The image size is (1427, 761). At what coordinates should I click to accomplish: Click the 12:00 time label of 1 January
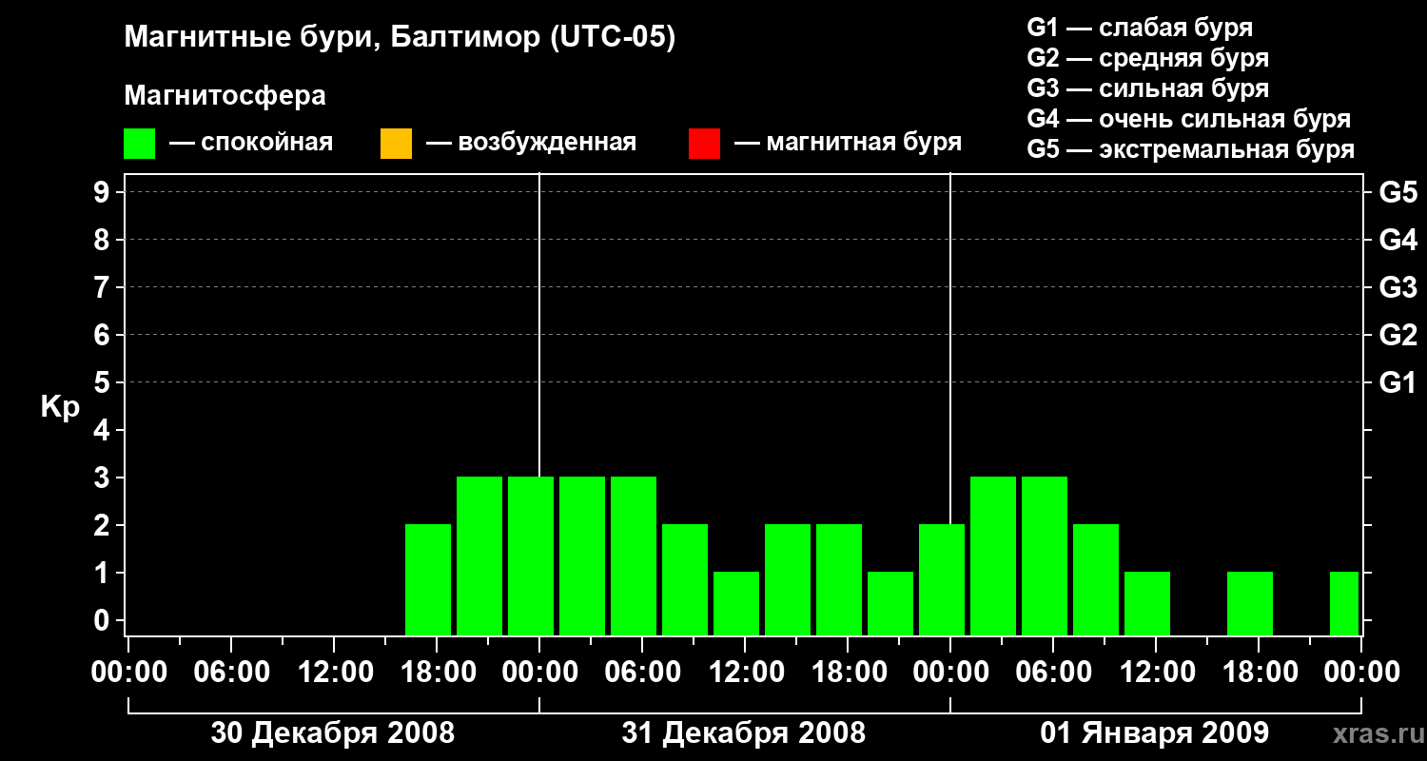(x=1156, y=673)
